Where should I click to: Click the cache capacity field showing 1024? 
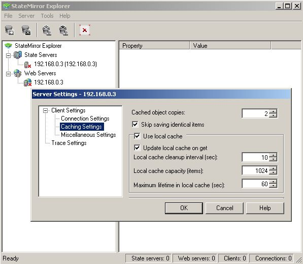point(255,170)
